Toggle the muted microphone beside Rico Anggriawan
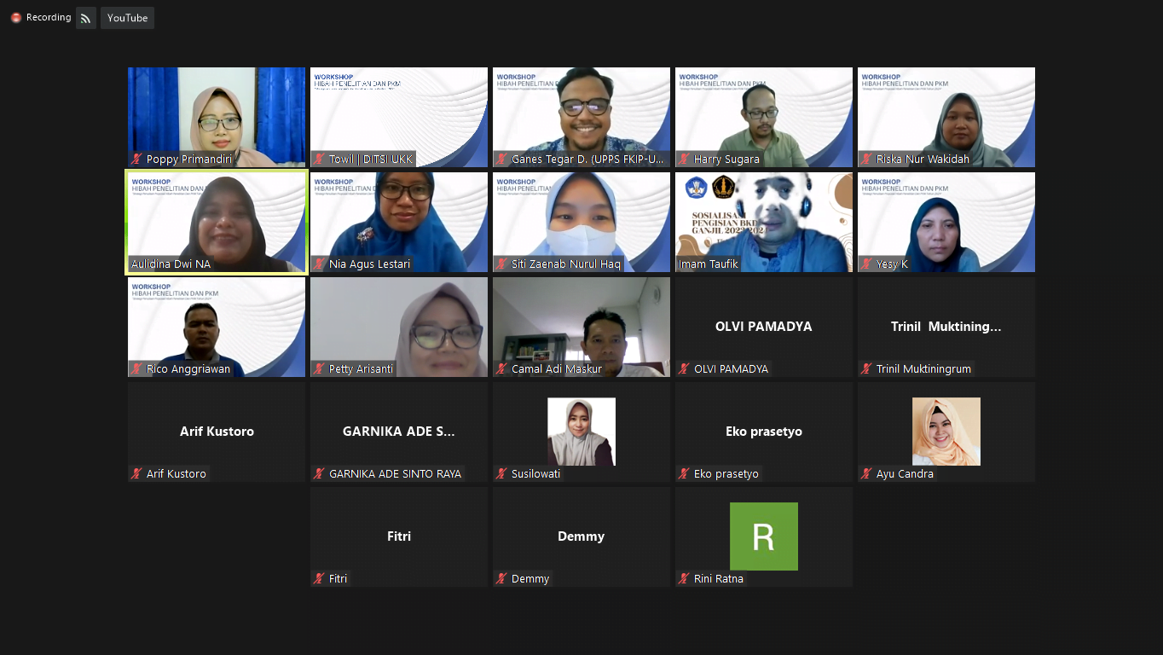Screen dimensions: 1163x655 click(135, 369)
